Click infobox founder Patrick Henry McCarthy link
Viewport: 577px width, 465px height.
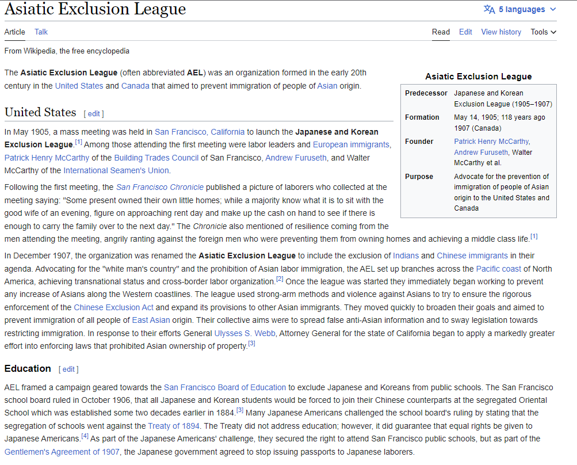[x=492, y=142]
